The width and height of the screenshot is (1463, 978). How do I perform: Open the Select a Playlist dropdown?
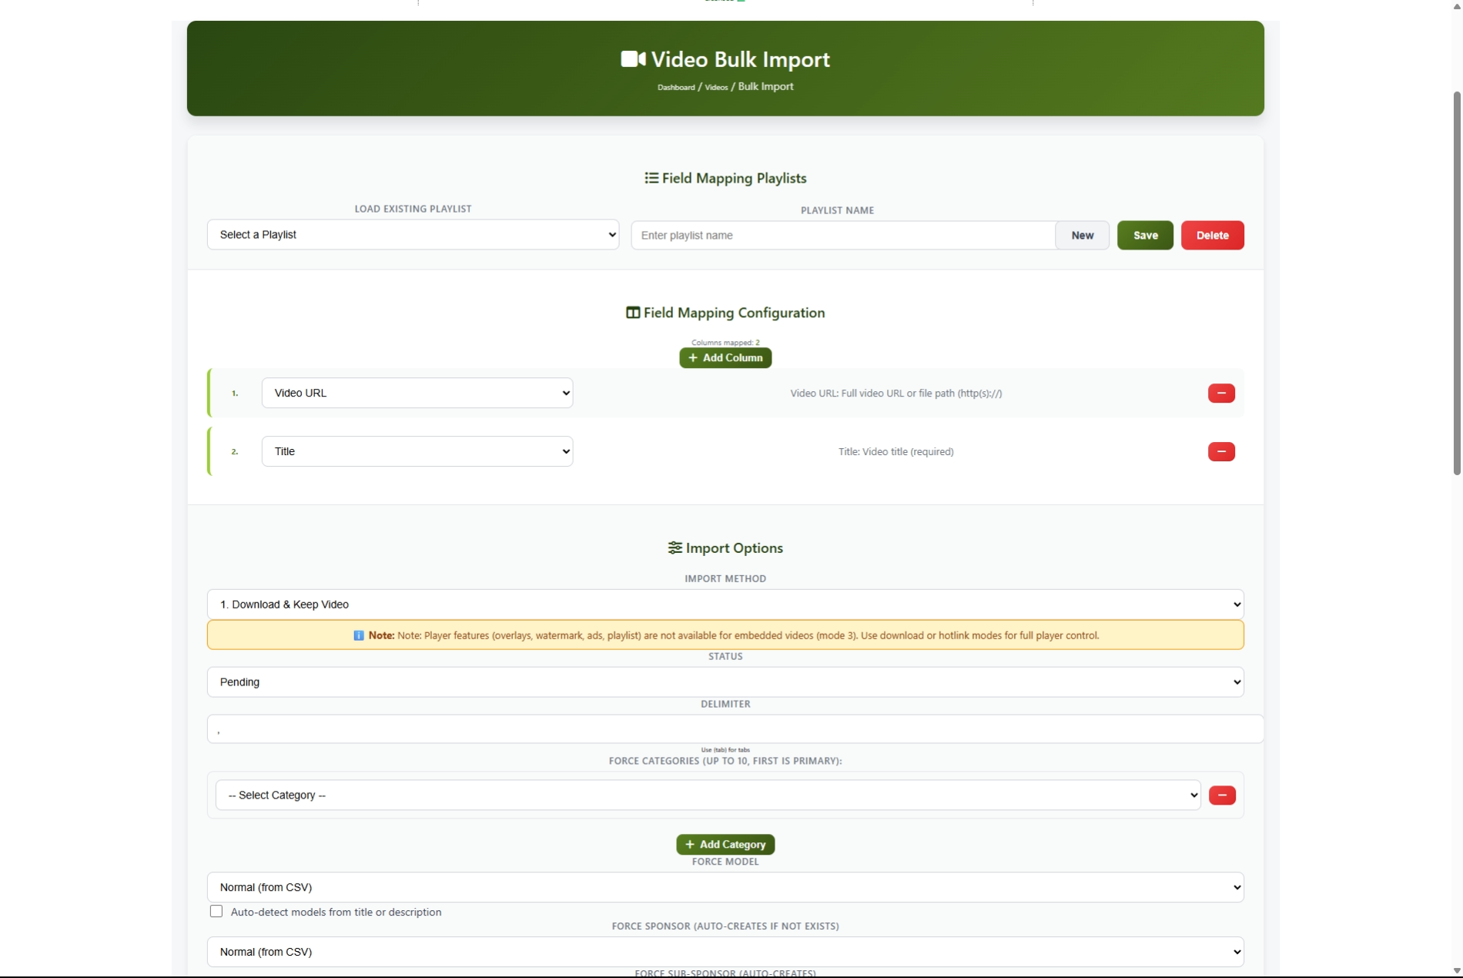(x=413, y=234)
